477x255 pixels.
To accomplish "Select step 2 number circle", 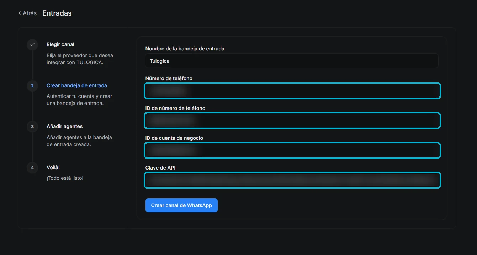I will [32, 86].
